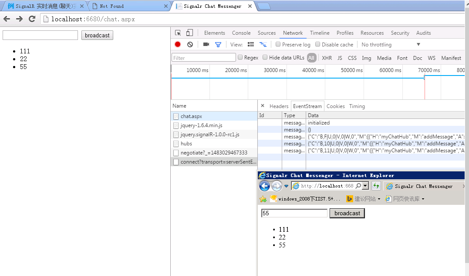The height and width of the screenshot is (276, 469).
Task: Expand the 网页快讯库 dropdown in IE favorites bar
Action: point(423,199)
